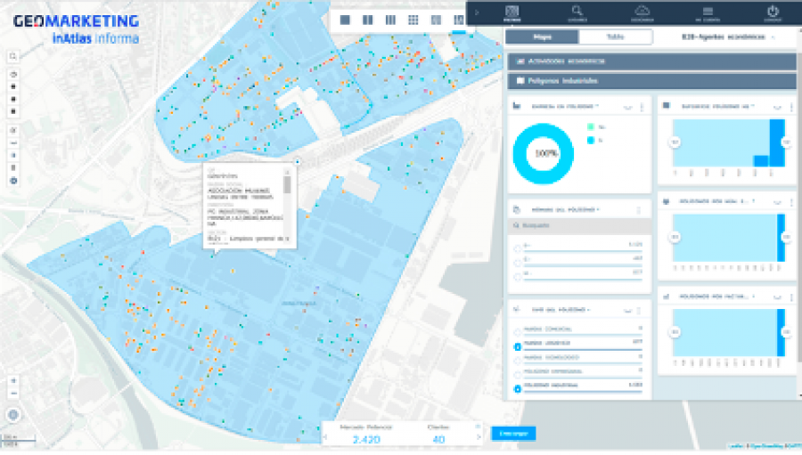Click the Mercado Potencial value 2.420

(x=366, y=439)
